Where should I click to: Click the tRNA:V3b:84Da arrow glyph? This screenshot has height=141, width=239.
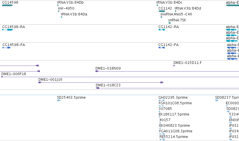[x=62, y=17]
